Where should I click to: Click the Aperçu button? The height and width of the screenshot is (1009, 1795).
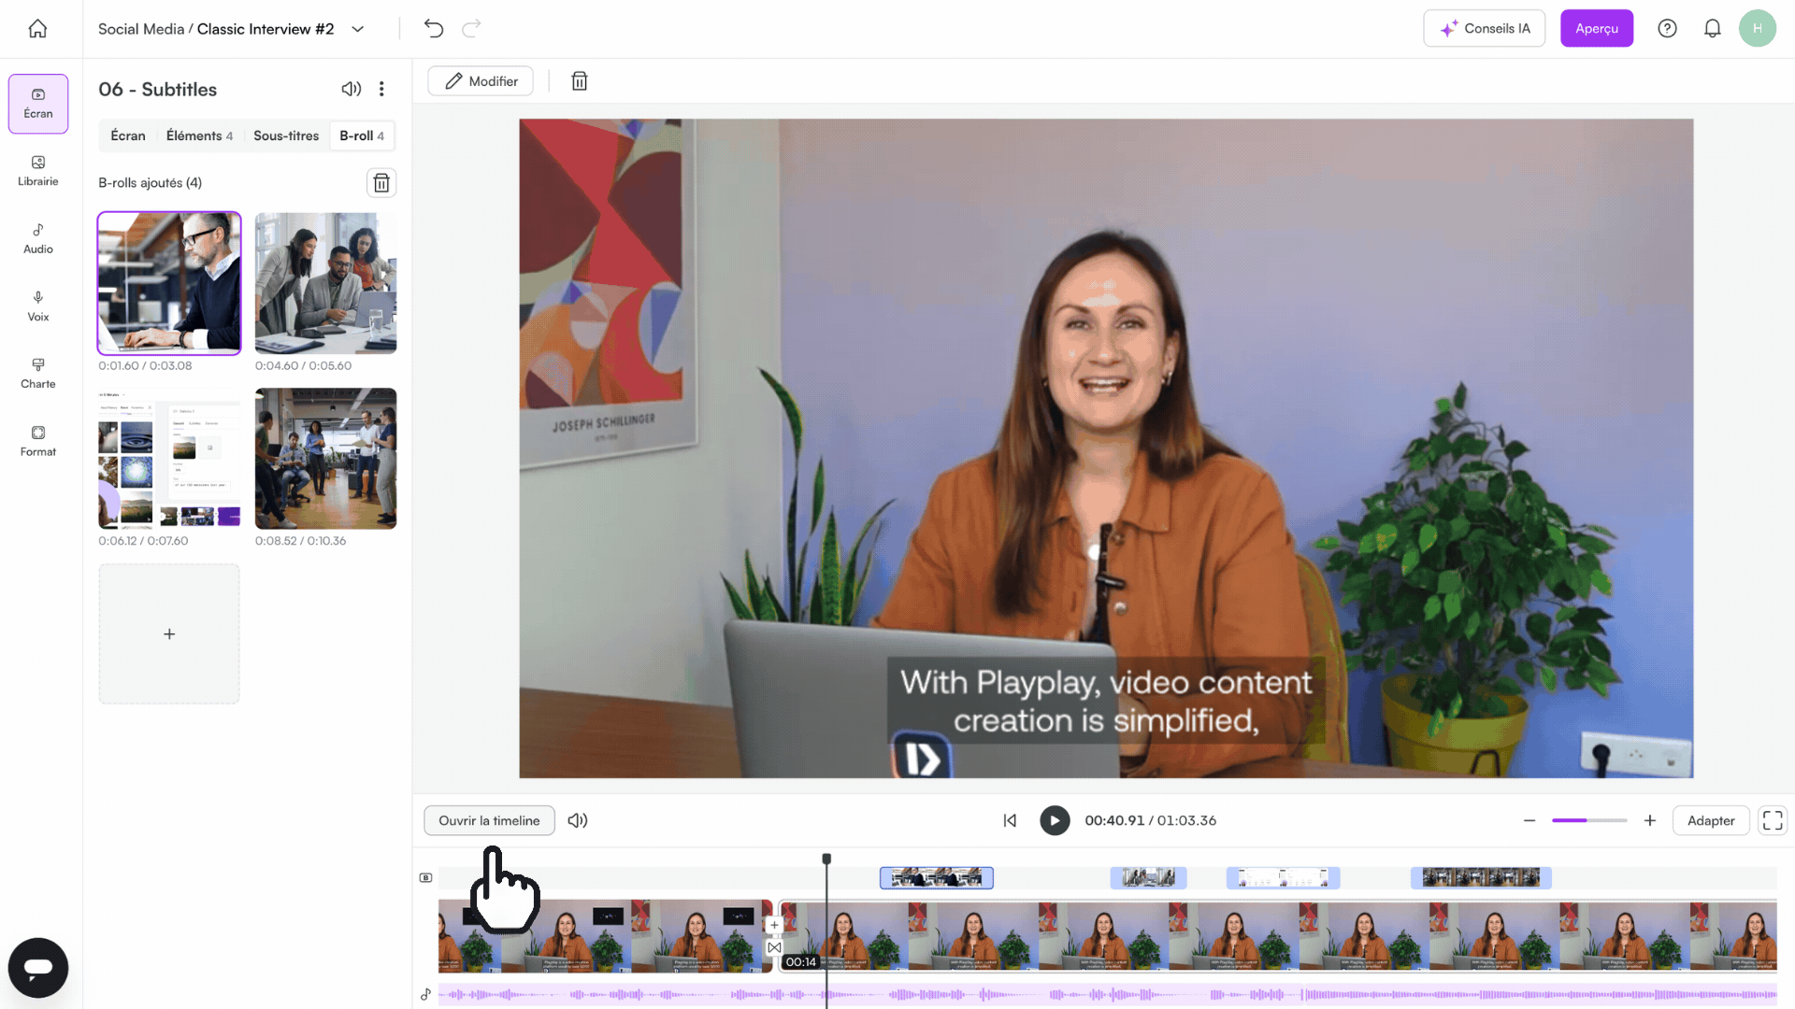[x=1596, y=28]
